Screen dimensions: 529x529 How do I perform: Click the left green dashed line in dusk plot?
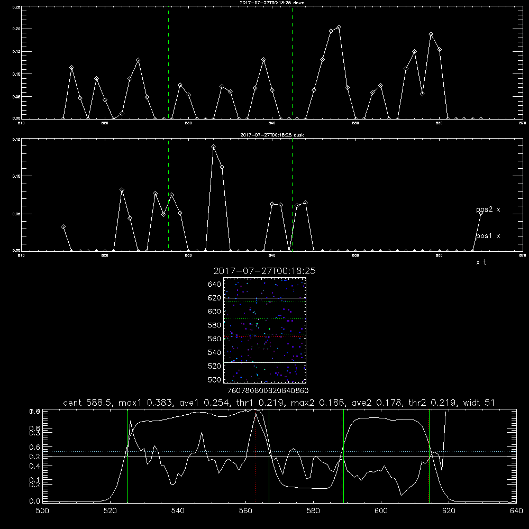[x=168, y=195]
